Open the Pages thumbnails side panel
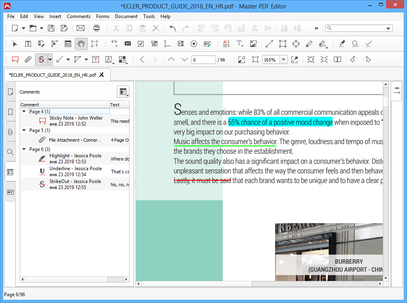The width and height of the screenshot is (407, 303). [10, 92]
